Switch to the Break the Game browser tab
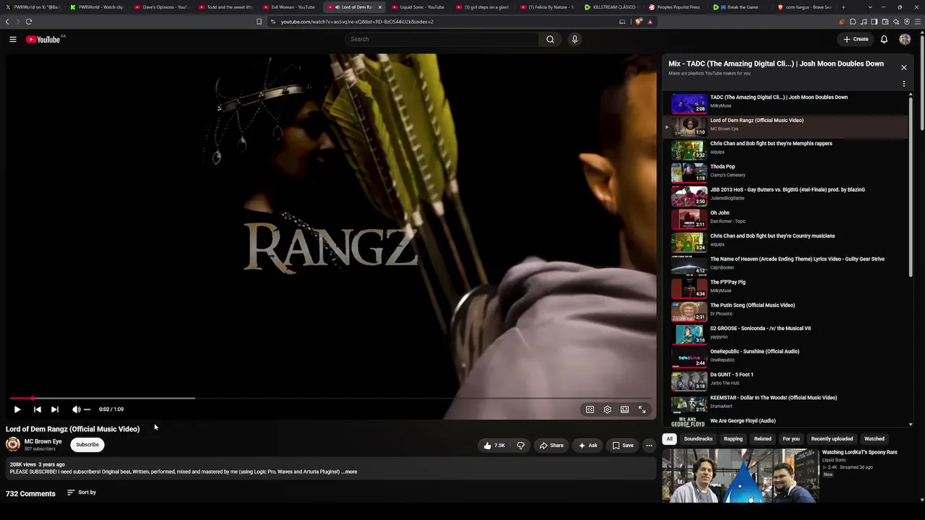Viewport: 925px width, 520px height. (x=740, y=7)
